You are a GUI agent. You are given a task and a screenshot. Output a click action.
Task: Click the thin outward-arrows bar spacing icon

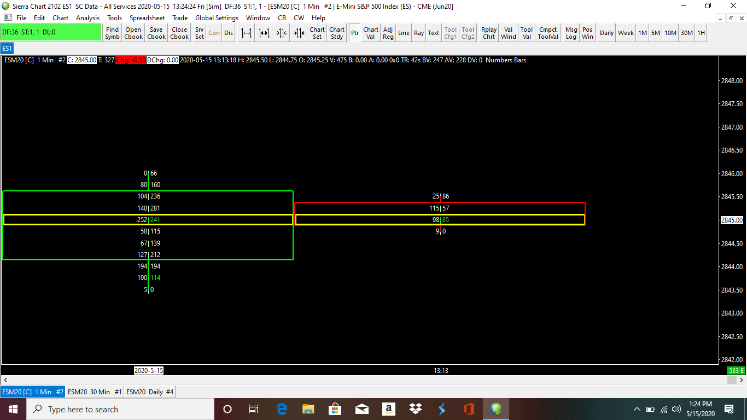click(x=247, y=33)
